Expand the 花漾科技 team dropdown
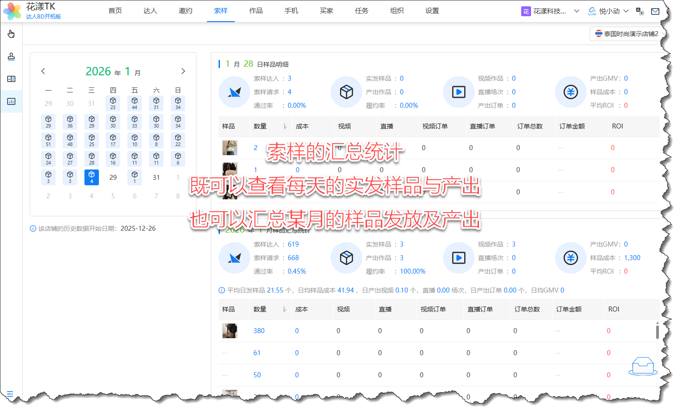 pos(550,11)
